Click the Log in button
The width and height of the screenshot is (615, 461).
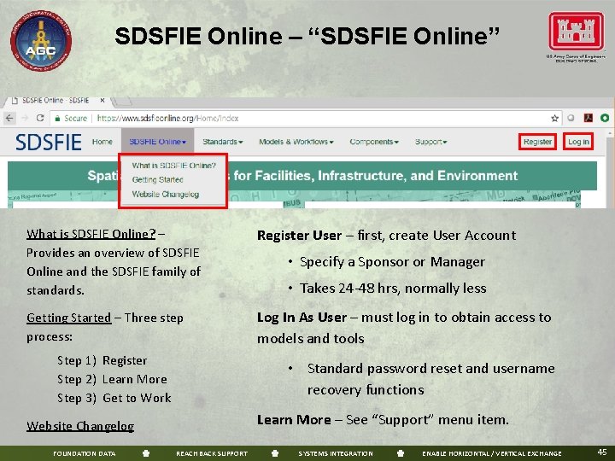[x=578, y=142]
